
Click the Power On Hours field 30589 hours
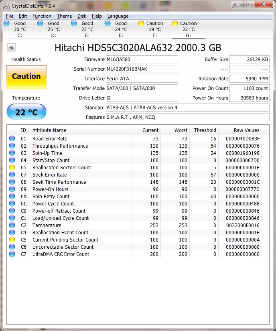click(250, 98)
